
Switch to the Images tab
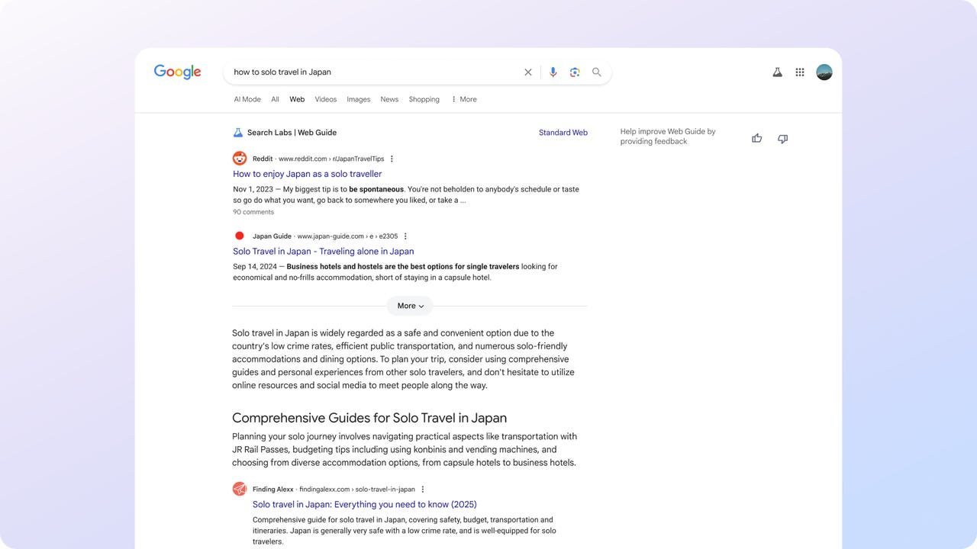[x=358, y=98]
